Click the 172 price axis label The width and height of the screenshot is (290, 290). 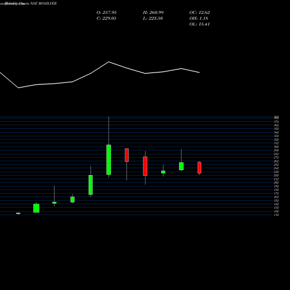pos(276,193)
